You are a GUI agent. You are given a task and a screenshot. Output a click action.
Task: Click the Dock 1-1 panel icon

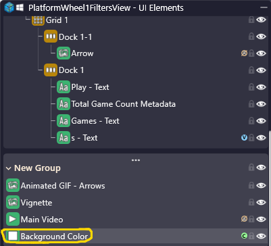click(51, 36)
